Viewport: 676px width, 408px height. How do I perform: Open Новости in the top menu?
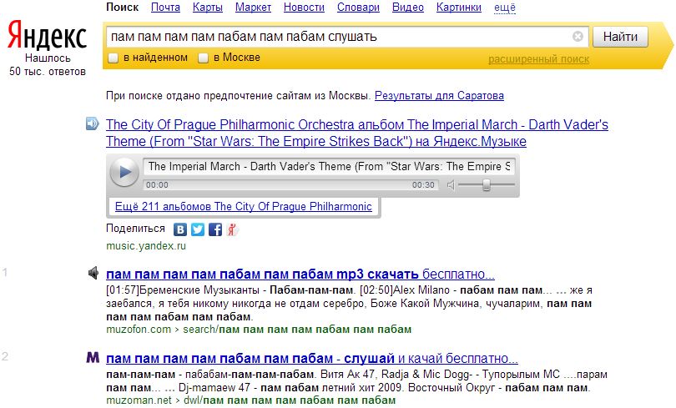click(x=304, y=8)
